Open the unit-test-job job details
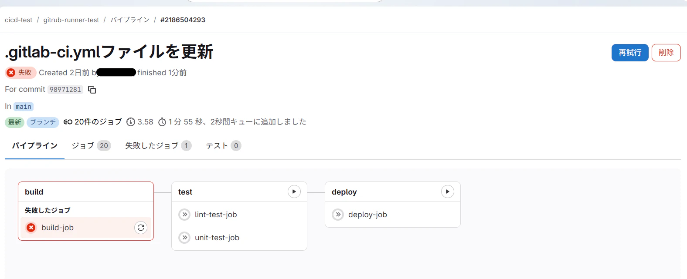 tap(217, 238)
